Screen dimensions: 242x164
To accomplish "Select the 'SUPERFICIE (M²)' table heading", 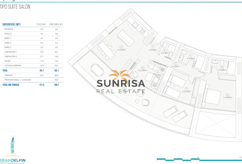I will tap(11, 24).
